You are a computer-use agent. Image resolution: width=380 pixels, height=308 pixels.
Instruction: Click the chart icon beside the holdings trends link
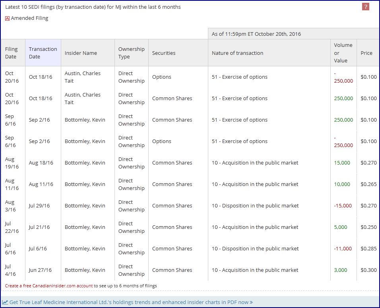(5, 302)
